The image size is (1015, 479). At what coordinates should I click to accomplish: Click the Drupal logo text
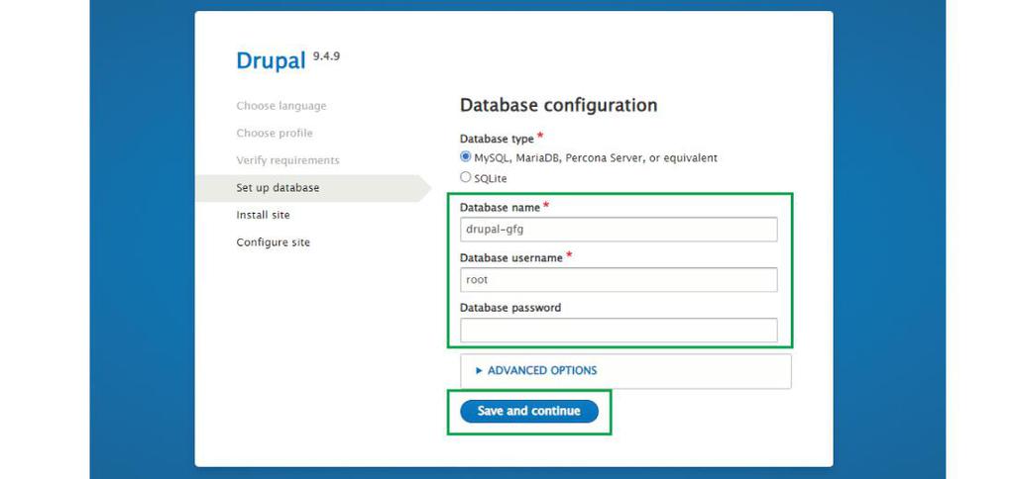272,60
